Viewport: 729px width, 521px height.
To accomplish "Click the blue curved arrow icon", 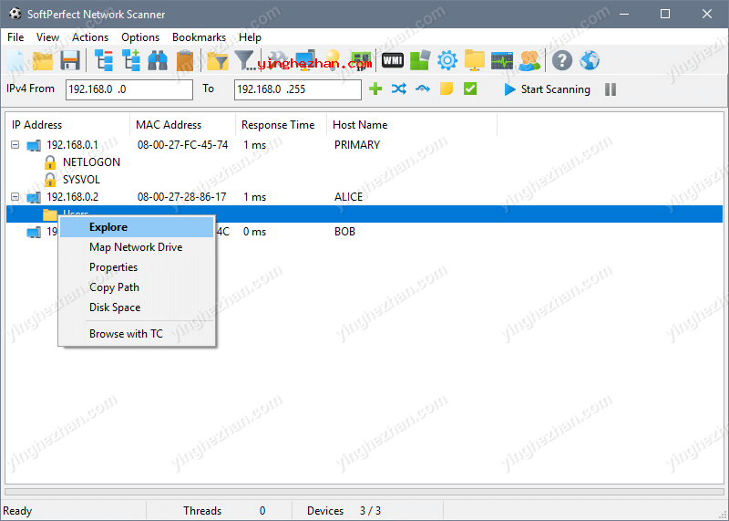I will tap(423, 89).
